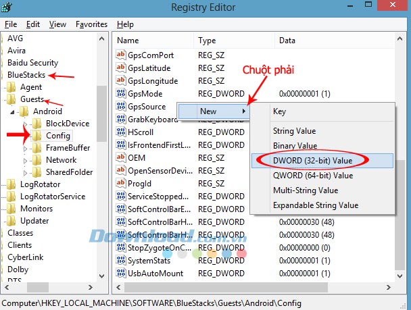411x310 pixels.
Task: Click the UsbAutoMount DWORD icon
Action: (120, 273)
